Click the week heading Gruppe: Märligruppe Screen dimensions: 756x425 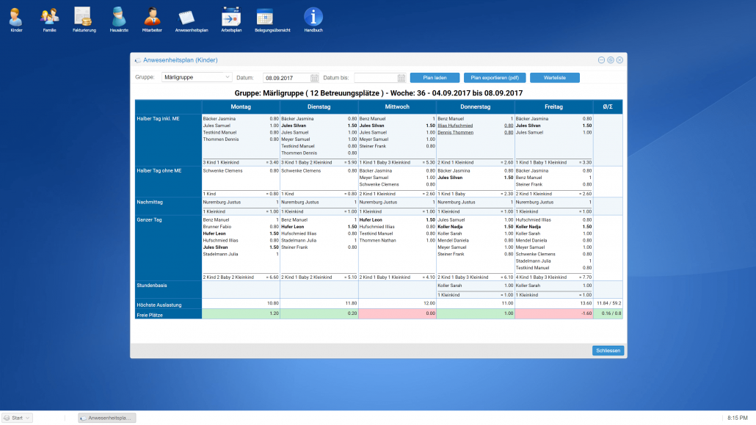[379, 93]
